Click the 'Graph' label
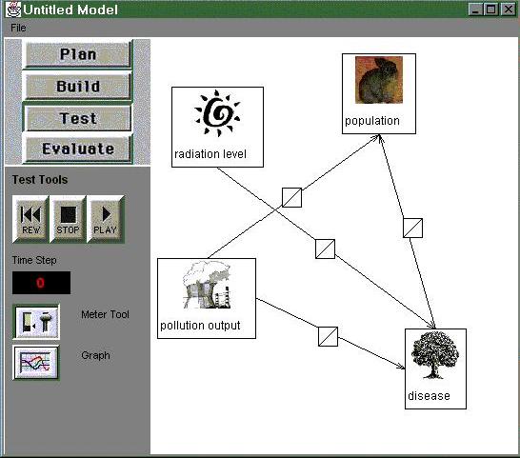Screen dimensions: 520x458 [x=95, y=355]
